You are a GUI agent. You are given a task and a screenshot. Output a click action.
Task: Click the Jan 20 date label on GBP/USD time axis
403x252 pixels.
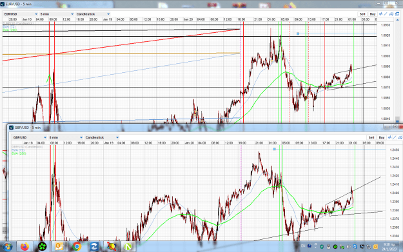pos(190,143)
